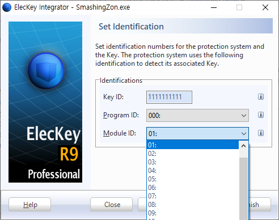The width and height of the screenshot is (279, 220).
Task: Click the info icon beside Key ID
Action: coord(261,97)
